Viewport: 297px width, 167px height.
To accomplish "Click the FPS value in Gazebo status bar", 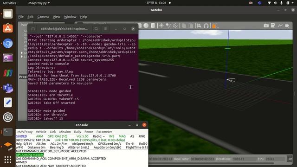I will pos(270,159).
